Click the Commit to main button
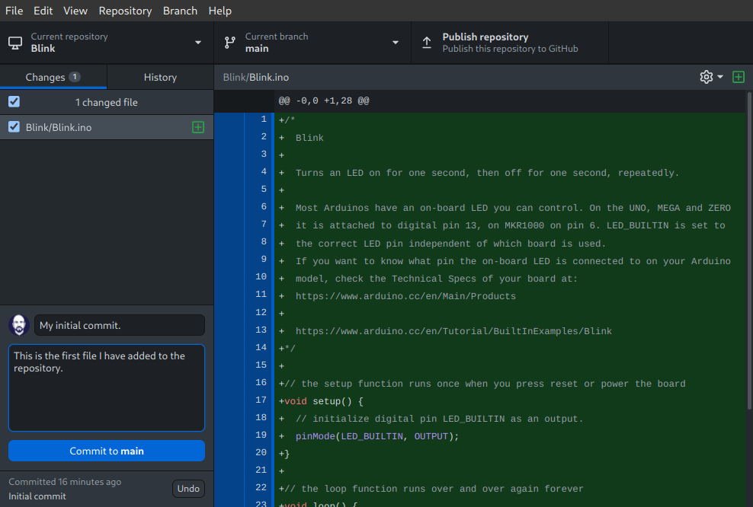This screenshot has height=507, width=753. pyautogui.click(x=107, y=451)
